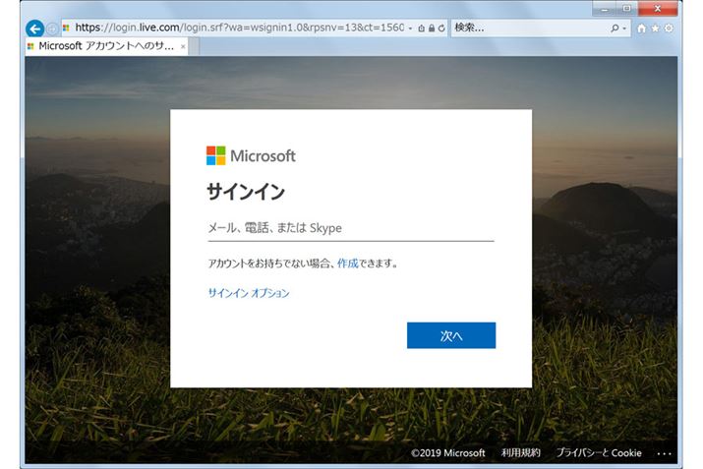Close the browser window
703x469 pixels.
click(x=657, y=9)
